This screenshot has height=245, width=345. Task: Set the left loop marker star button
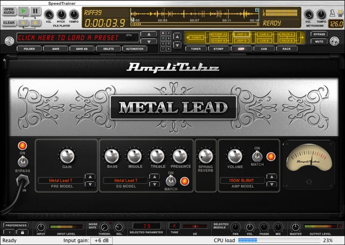24,23
